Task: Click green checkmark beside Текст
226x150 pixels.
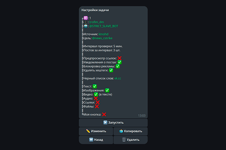Action: pos(95,86)
